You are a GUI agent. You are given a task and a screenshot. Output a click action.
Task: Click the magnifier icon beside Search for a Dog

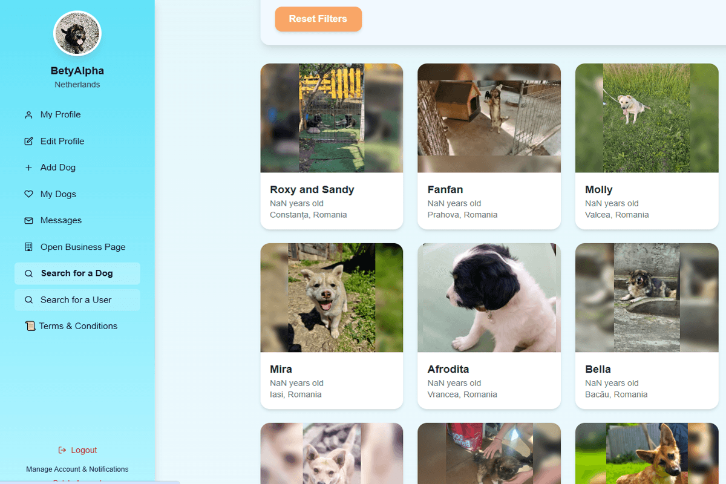click(x=28, y=273)
